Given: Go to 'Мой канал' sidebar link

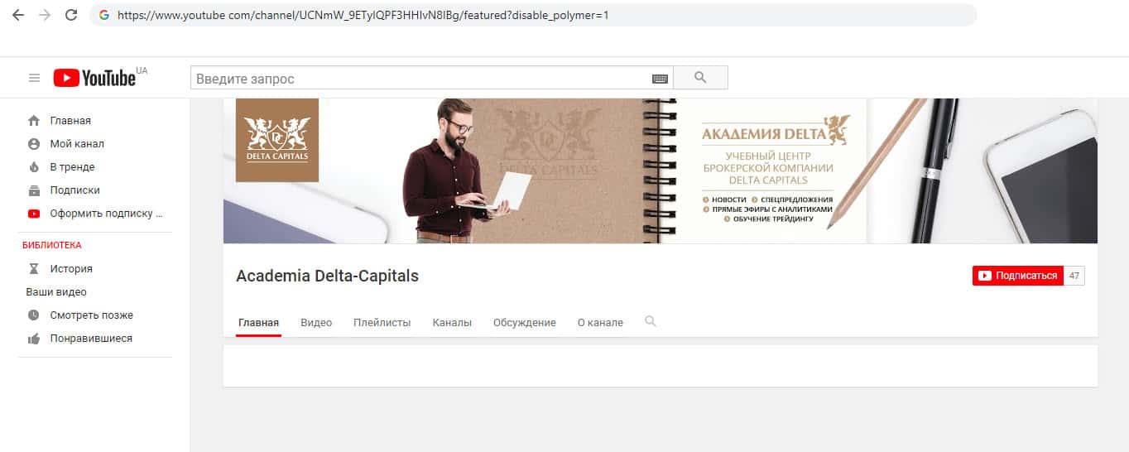Looking at the screenshot, I should pyautogui.click(x=77, y=143).
